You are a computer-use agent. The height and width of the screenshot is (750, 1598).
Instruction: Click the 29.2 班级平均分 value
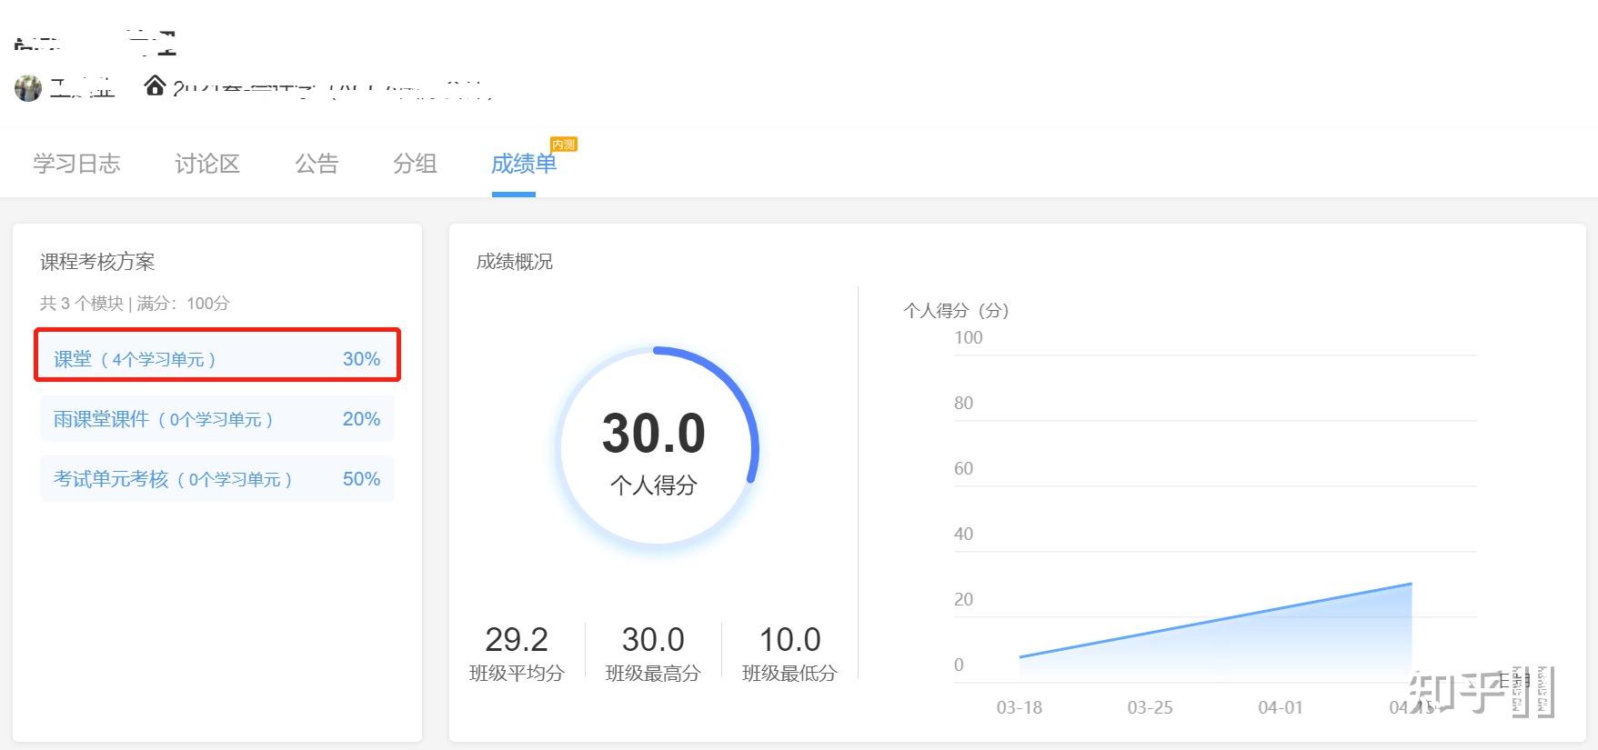coord(517,639)
